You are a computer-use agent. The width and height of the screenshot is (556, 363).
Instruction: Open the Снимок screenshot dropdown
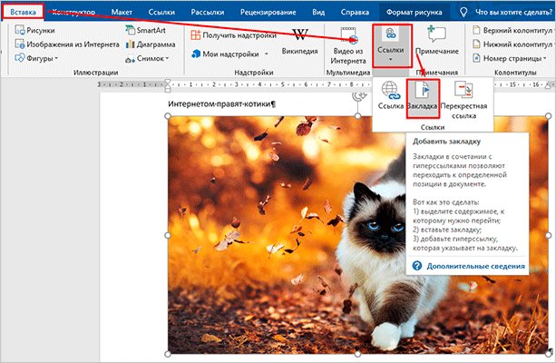(x=147, y=58)
